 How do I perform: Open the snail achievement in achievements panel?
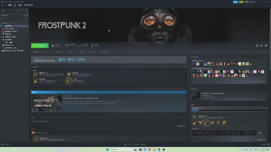pos(194,123)
